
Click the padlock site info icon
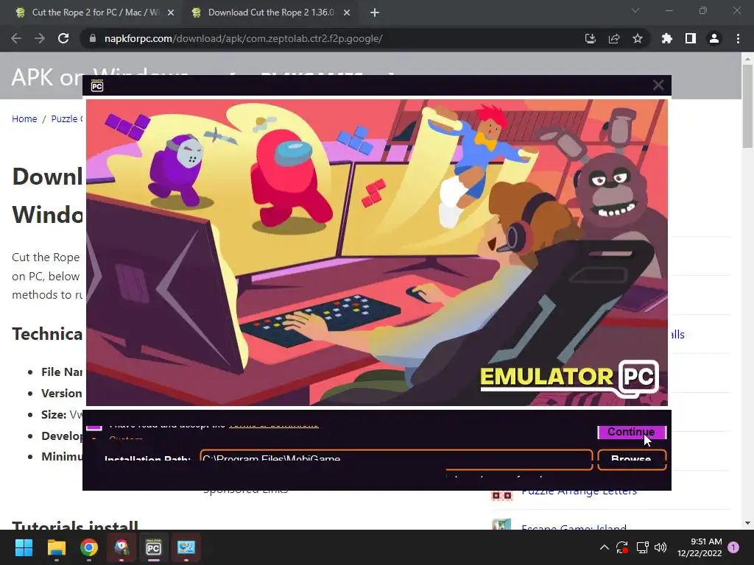[93, 38]
